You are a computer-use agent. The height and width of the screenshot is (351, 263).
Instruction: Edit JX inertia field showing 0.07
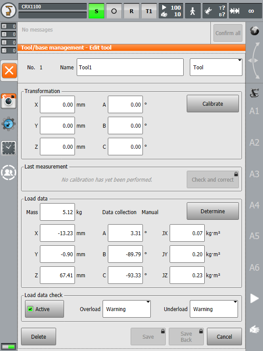pyautogui.click(x=187, y=233)
